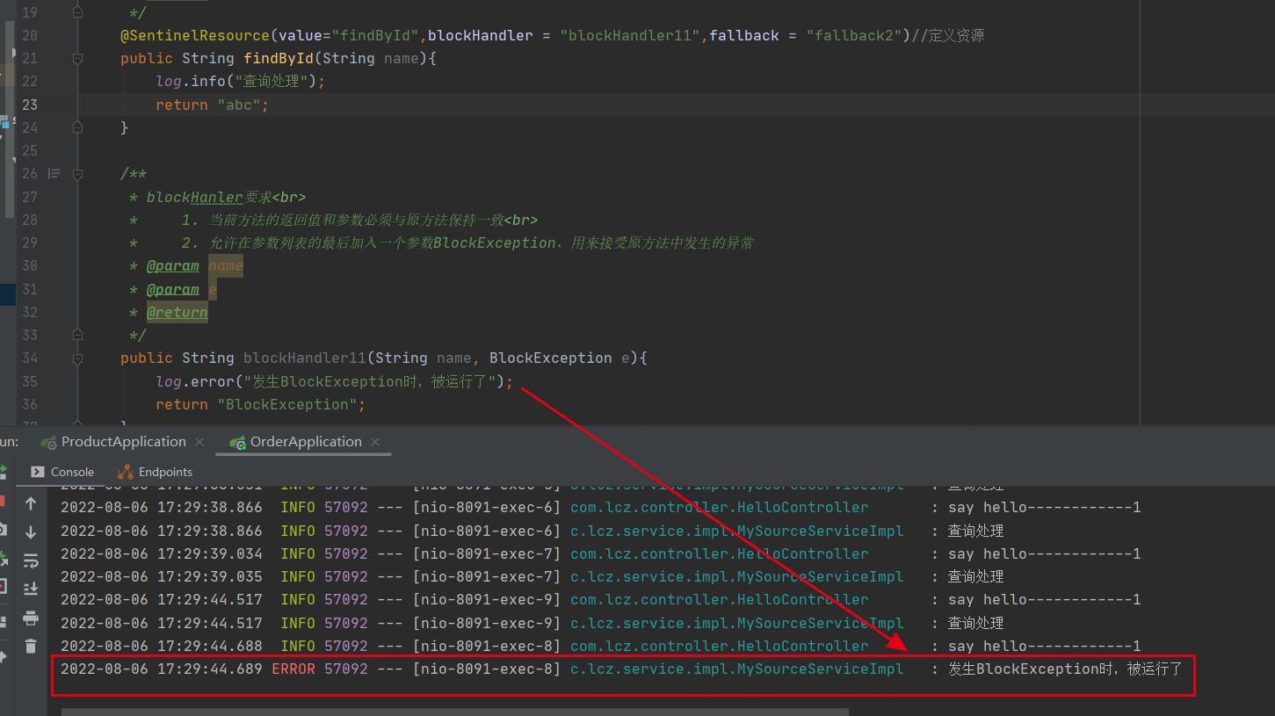Switch to the ProductApplication run tab
The width and height of the screenshot is (1275, 716).
coord(123,442)
